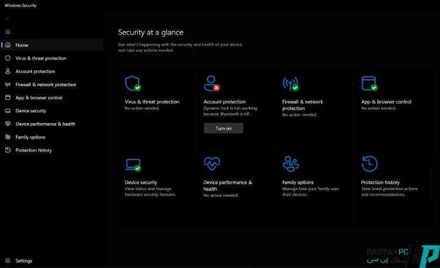Open Settings at the bottom of sidebar
Viewport: 440px width, 268px height.
point(23,261)
